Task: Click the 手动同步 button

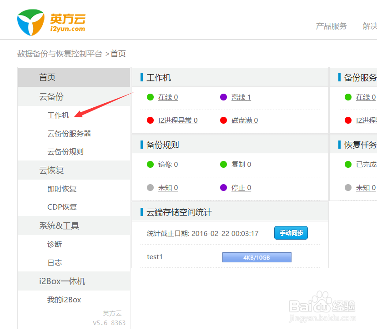Action: [x=291, y=232]
